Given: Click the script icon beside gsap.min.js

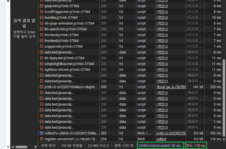Looking at the screenshot, I should pos(42,6).
